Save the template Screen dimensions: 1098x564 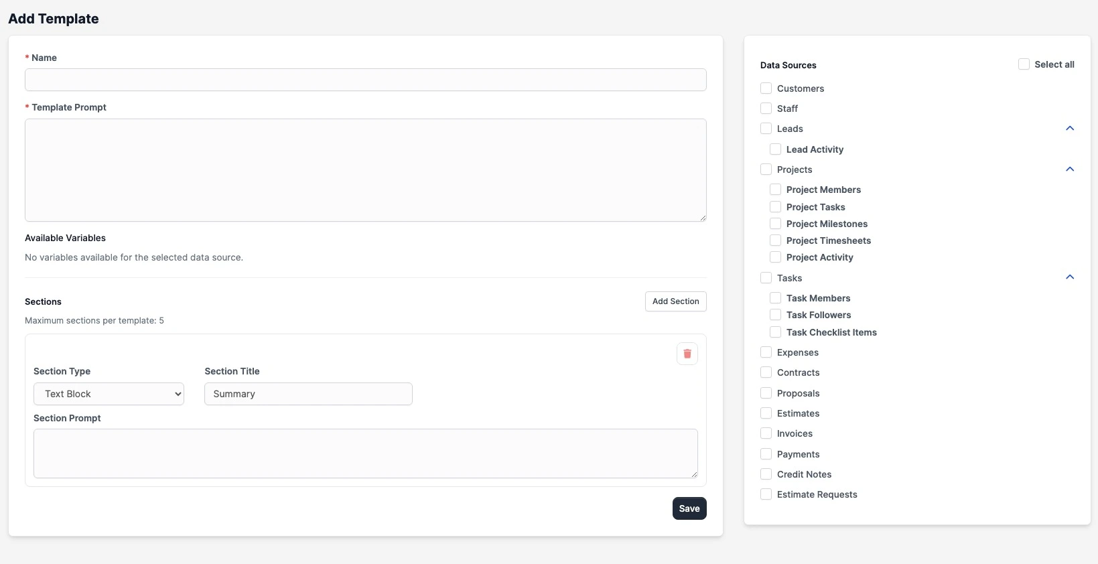point(689,508)
